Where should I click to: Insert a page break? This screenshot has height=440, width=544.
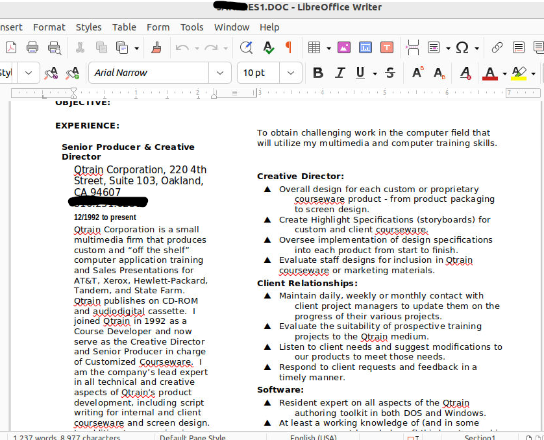412,47
